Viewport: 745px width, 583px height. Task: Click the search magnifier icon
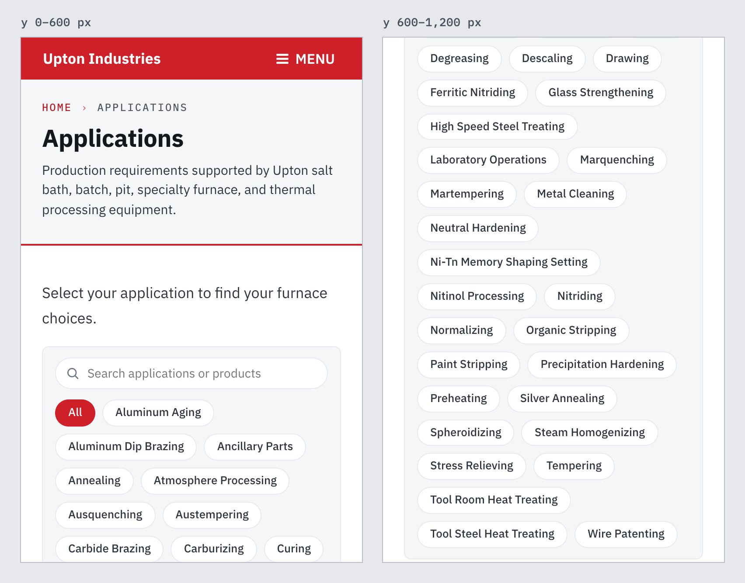tap(73, 374)
